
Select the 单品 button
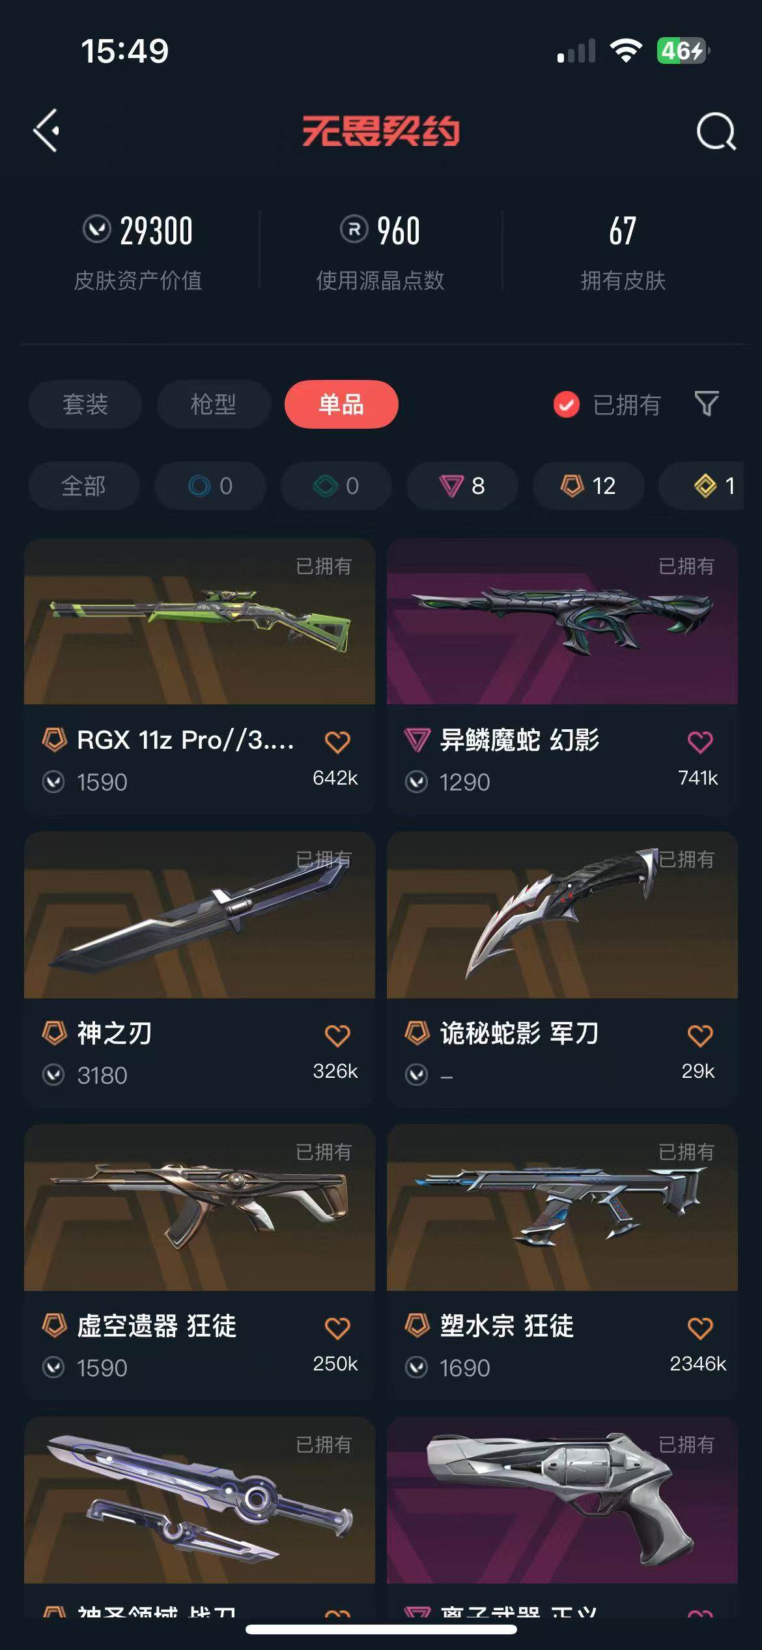pyautogui.click(x=341, y=404)
